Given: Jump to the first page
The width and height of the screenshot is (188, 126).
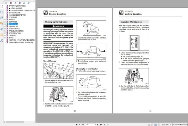Looking at the screenshot, I should coord(77,125).
